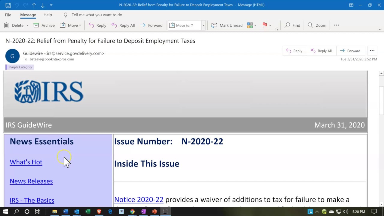
Task: Open the What's Hot link
Action: pyautogui.click(x=26, y=162)
